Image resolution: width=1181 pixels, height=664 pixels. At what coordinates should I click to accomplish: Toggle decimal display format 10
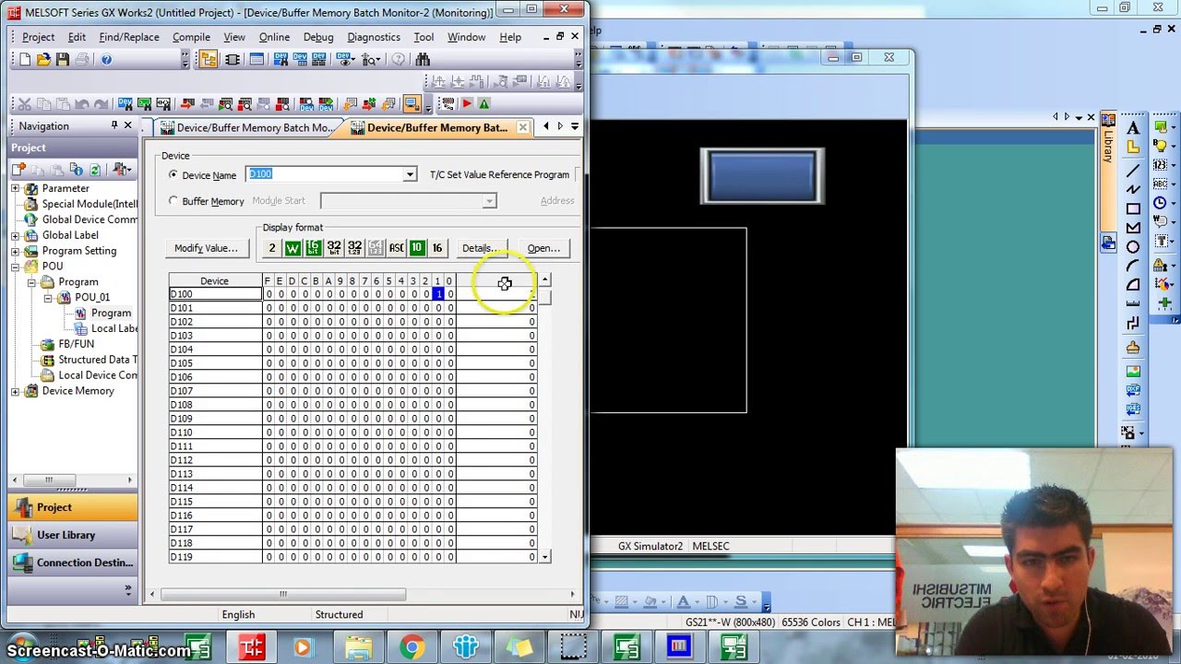pyautogui.click(x=417, y=248)
